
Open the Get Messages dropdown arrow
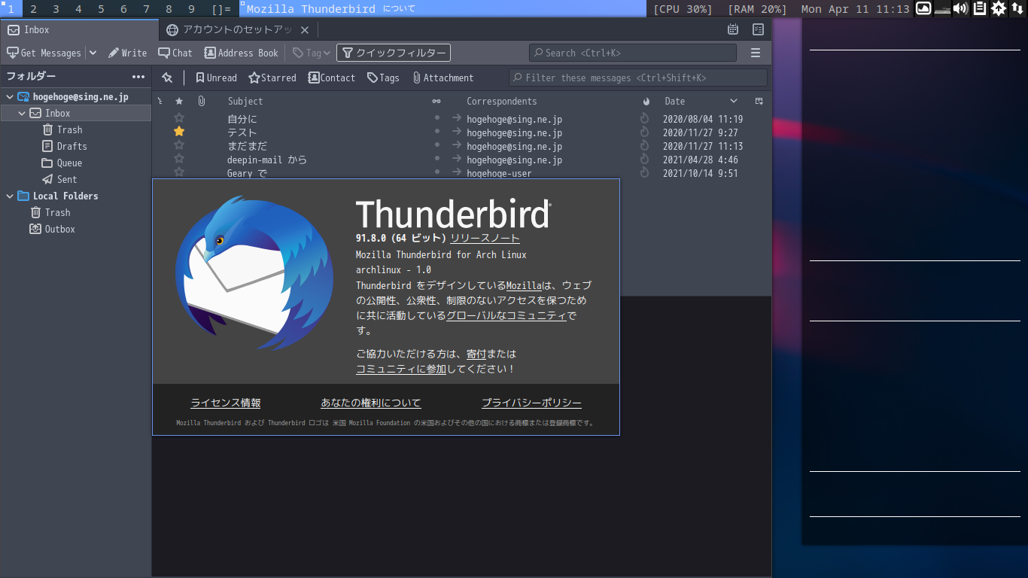(93, 53)
